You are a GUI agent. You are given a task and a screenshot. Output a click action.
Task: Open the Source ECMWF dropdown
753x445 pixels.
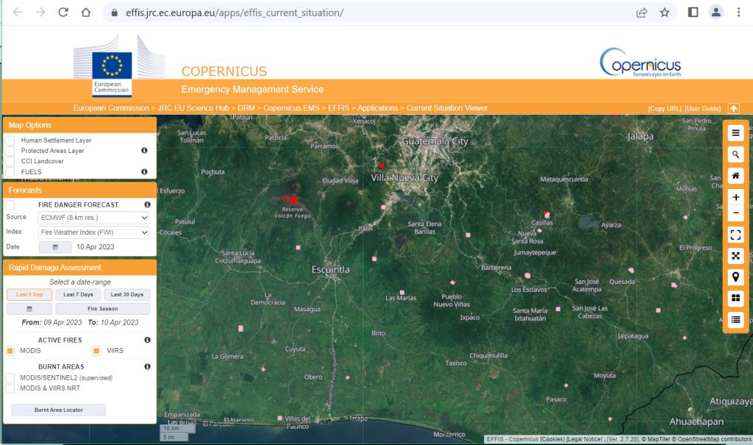[x=93, y=218]
